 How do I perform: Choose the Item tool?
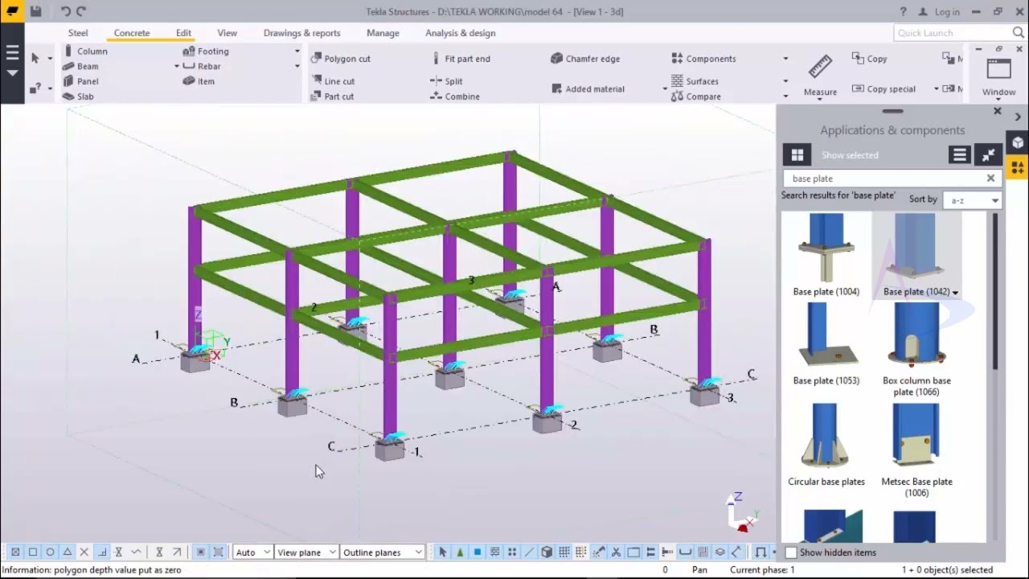coord(199,81)
